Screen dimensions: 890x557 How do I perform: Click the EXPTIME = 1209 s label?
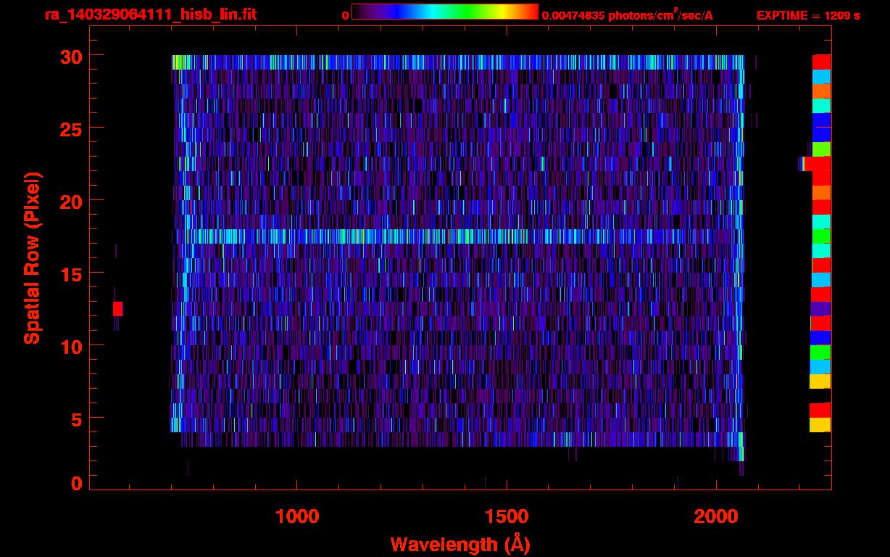(x=808, y=15)
